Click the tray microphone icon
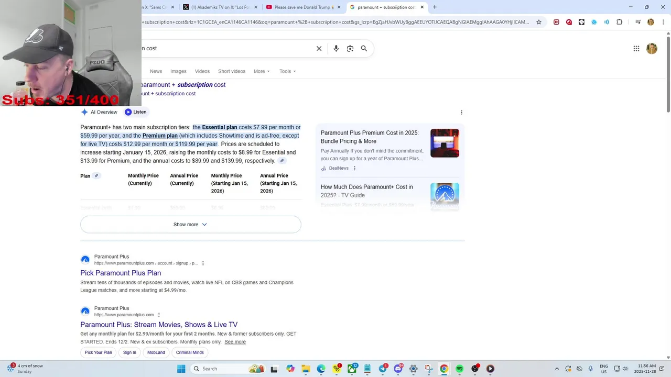The height and width of the screenshot is (377, 671). tap(590, 369)
